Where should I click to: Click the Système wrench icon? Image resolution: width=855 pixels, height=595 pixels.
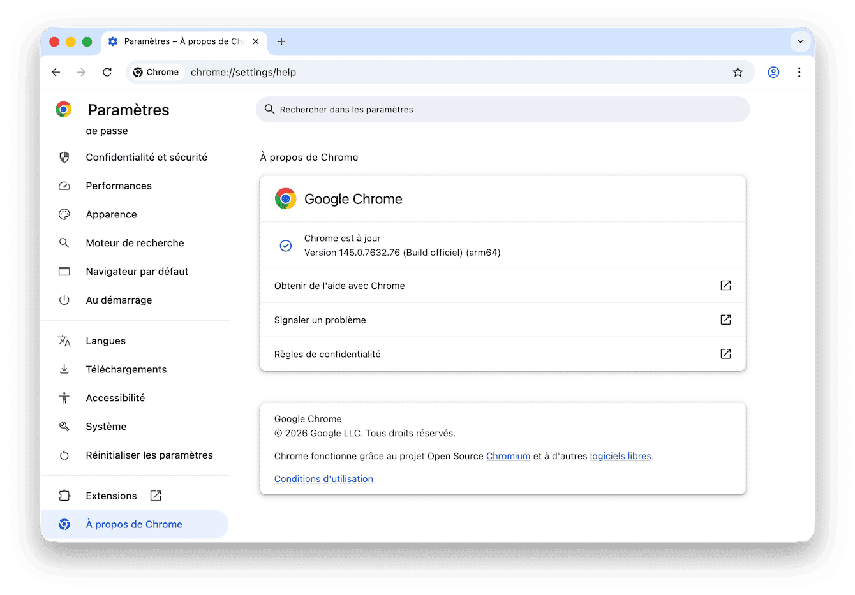(64, 426)
